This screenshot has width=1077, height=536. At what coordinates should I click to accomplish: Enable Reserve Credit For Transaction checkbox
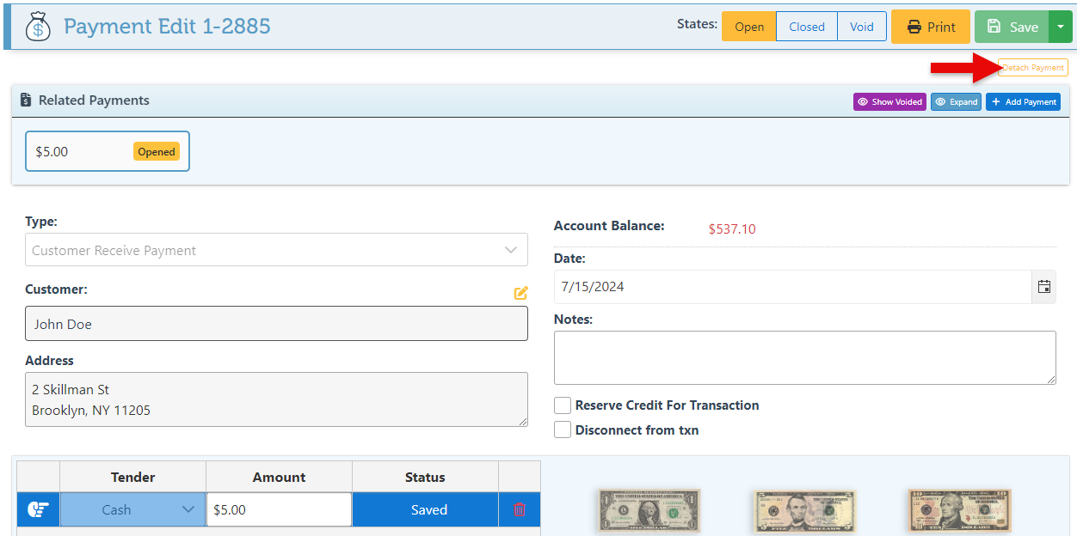[563, 405]
